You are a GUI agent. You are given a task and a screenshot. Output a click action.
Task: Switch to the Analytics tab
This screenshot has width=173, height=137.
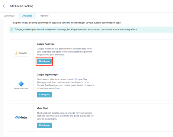(27, 16)
